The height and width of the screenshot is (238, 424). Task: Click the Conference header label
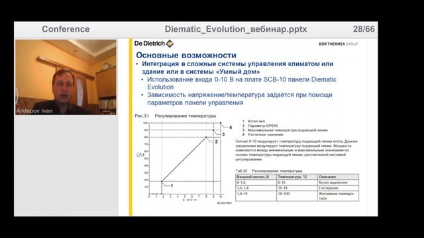pyautogui.click(x=66, y=29)
